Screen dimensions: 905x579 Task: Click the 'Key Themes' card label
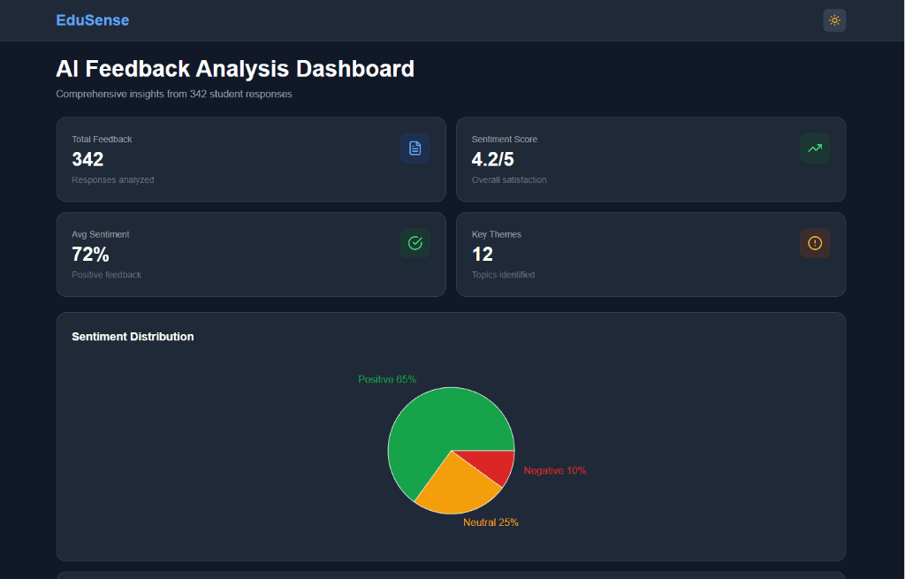tap(497, 234)
